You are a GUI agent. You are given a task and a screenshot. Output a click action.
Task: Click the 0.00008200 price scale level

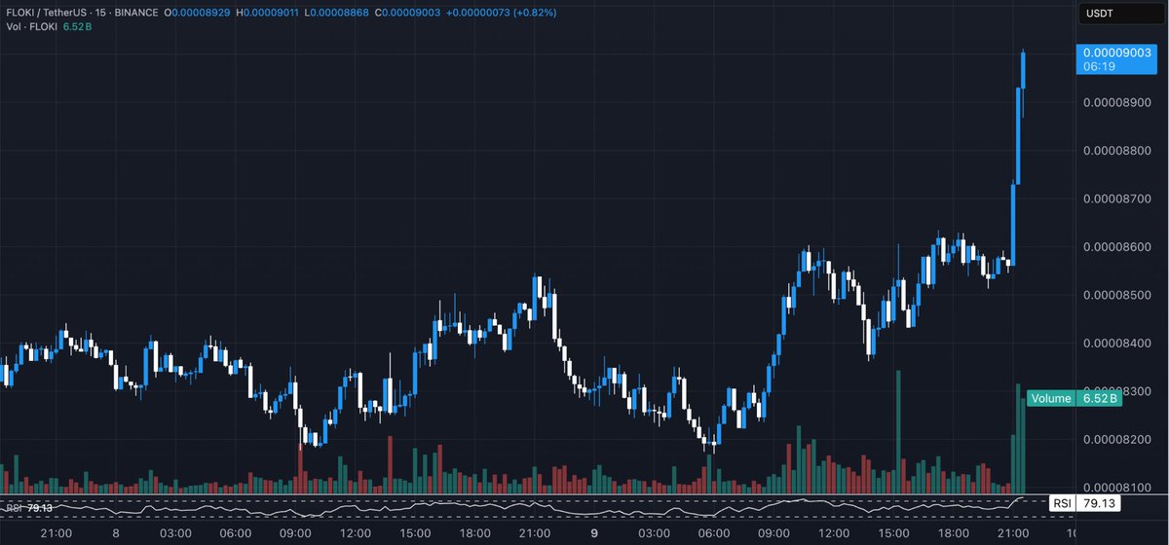[1119, 439]
